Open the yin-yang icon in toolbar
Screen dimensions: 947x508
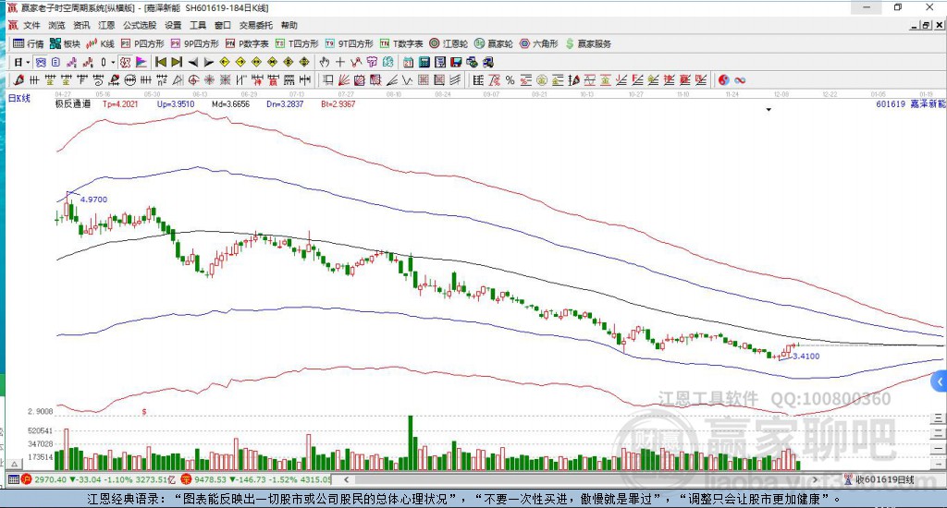[724, 80]
